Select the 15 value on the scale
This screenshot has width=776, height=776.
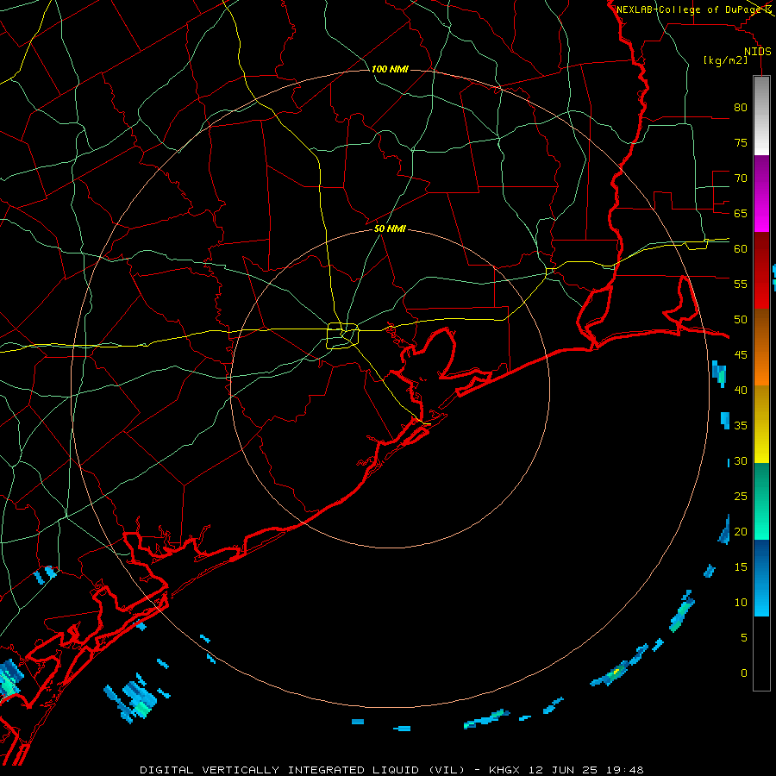tap(741, 567)
